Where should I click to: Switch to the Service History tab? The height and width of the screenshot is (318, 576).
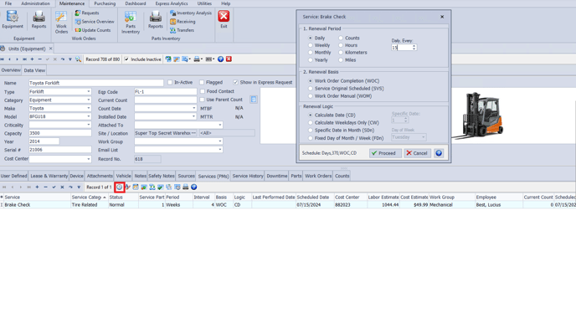coord(248,176)
